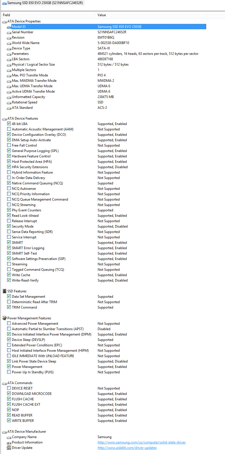Screen dimensions: 225x454
Task: Click the Max. PIO Transfer Mode icon
Action: [9, 76]
